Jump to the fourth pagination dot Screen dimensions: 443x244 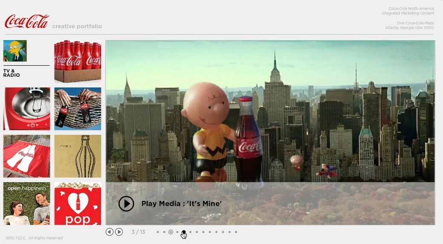click(177, 232)
